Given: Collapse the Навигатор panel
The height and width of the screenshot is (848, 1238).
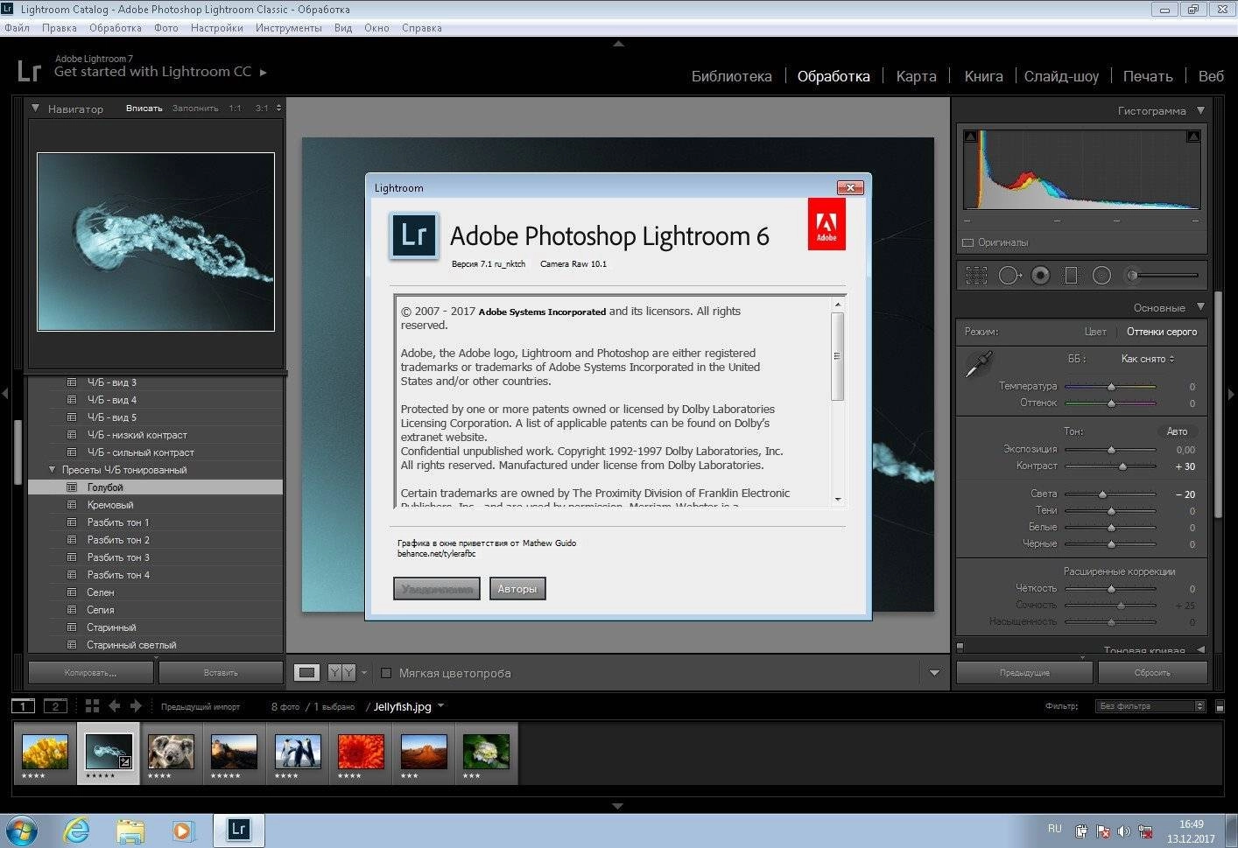Looking at the screenshot, I should [x=35, y=109].
